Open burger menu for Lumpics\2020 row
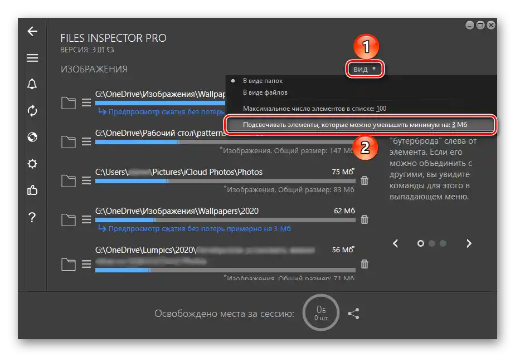515x357 pixels. [86, 264]
